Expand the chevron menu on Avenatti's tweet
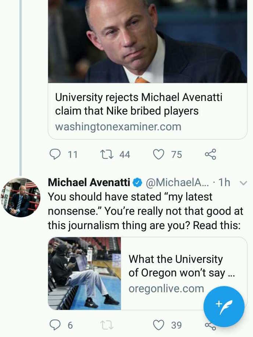The image size is (253, 337). click(x=243, y=182)
